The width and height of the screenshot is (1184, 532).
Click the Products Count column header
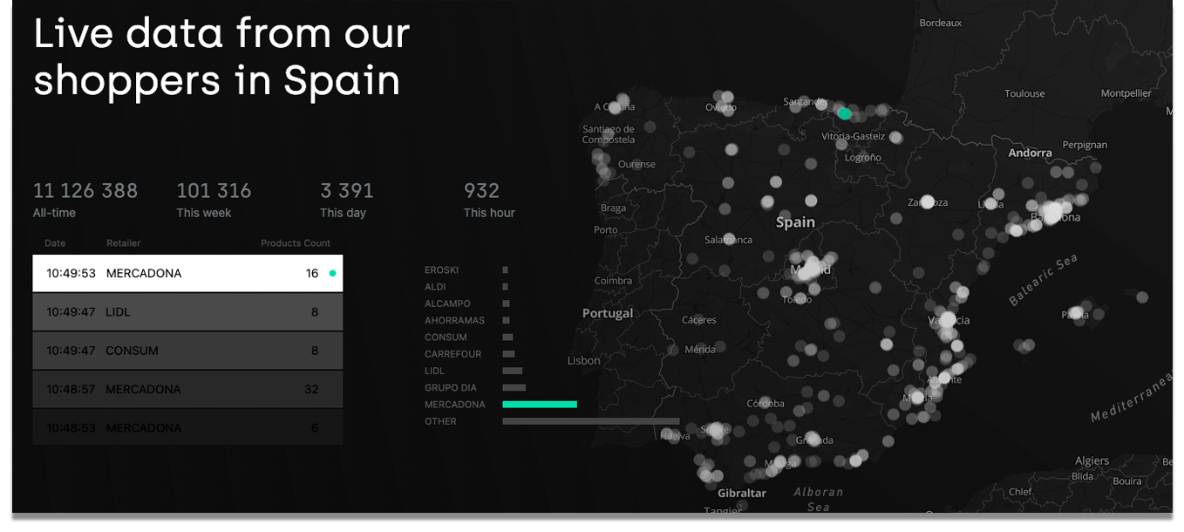(296, 242)
